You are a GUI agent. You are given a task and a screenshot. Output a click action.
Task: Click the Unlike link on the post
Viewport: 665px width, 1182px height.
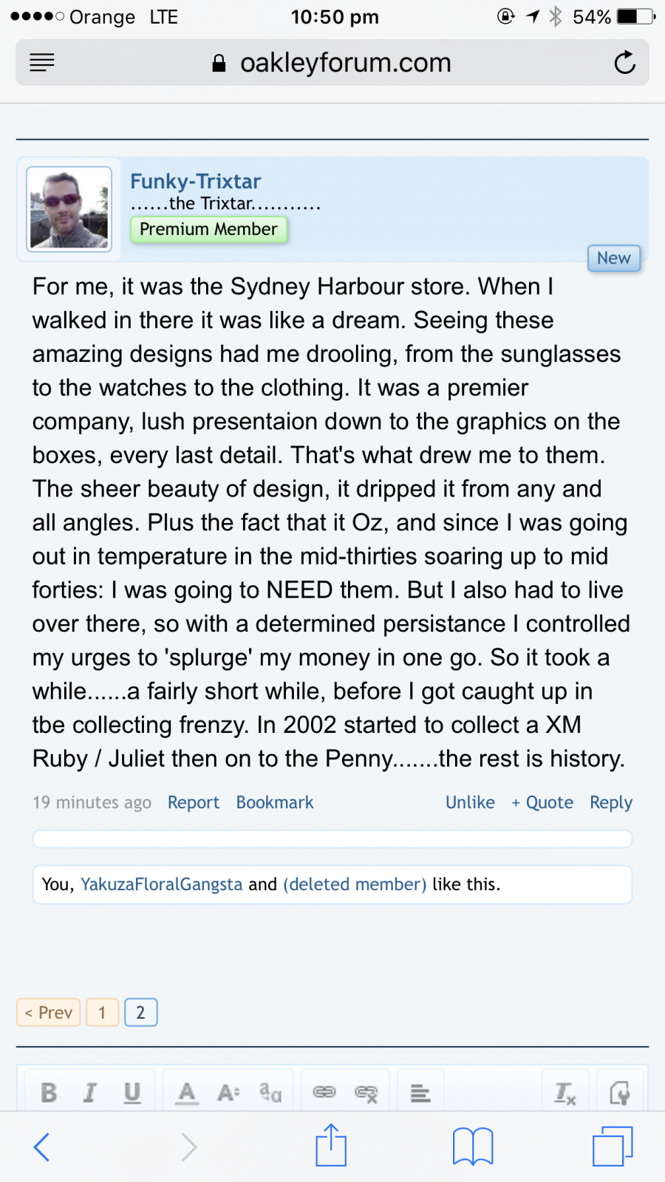coord(470,802)
